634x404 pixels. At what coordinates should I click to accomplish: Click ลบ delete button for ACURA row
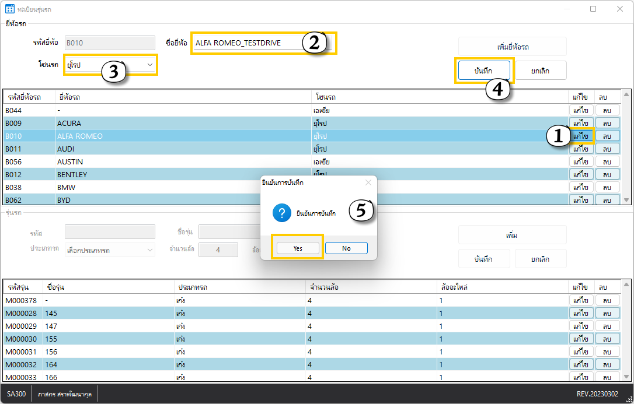coord(607,123)
